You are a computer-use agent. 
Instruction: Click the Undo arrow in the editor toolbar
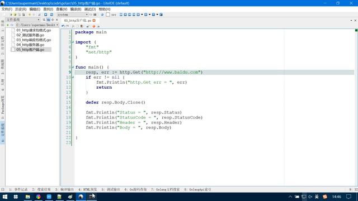click(x=63, y=26)
